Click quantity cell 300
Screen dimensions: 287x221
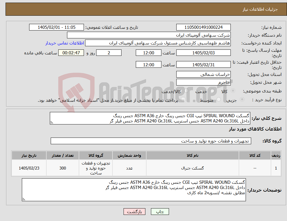63,168
